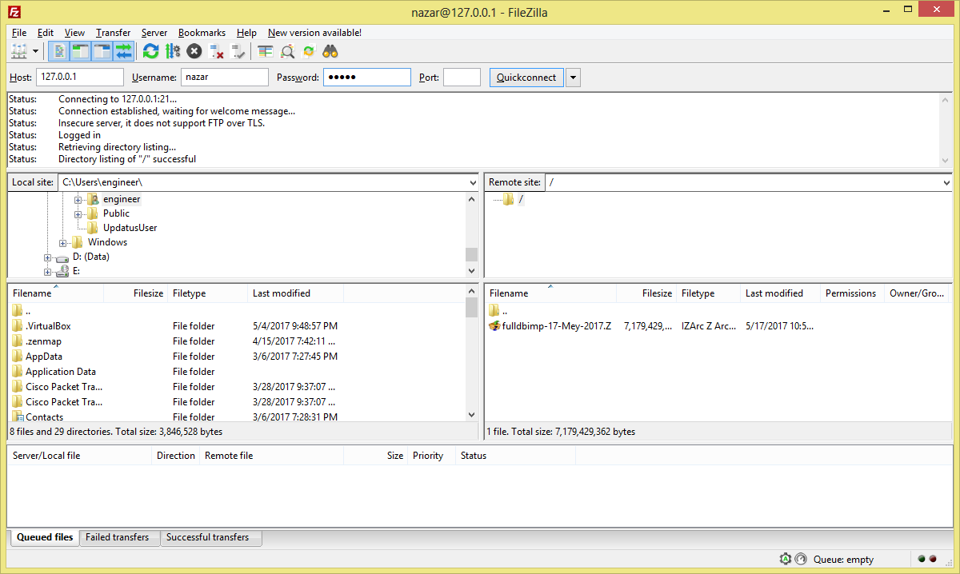Open the Local site path dropdown
Image resolution: width=960 pixels, height=574 pixels.
(x=472, y=182)
